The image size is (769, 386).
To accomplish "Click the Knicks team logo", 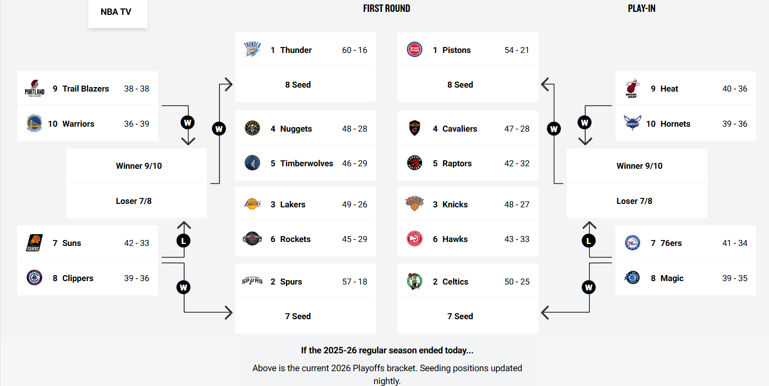I will tap(414, 204).
